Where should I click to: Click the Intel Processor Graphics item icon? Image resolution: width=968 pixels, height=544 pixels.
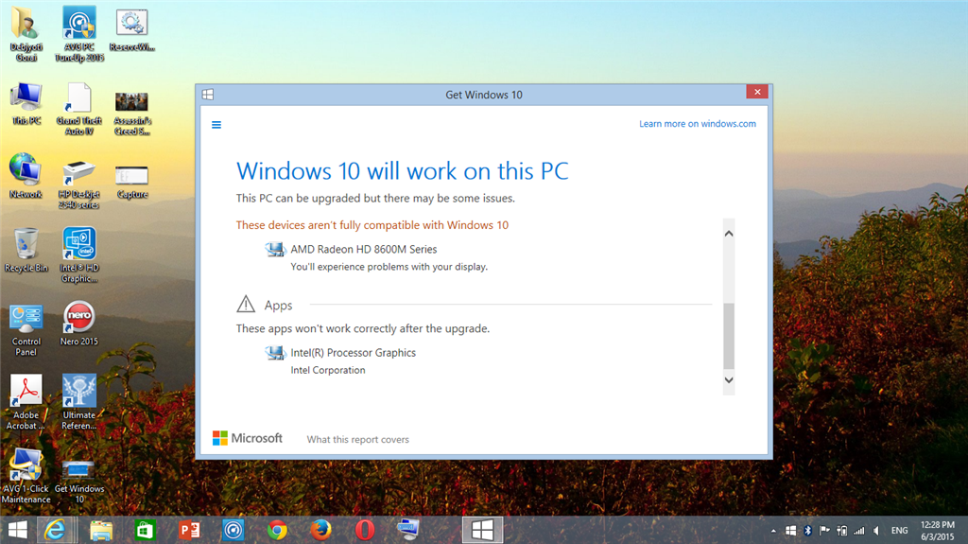[x=275, y=352]
